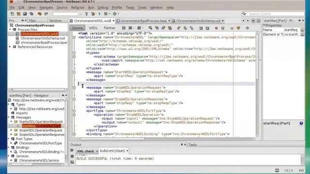
Task: Collapse the Bindings node in Navigator
Action: (x=9, y=147)
